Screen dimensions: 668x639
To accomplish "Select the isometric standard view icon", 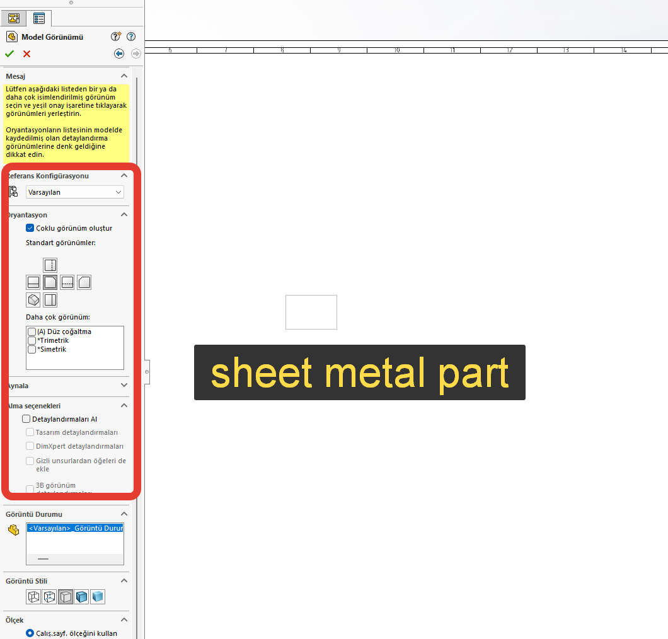I will (x=33, y=300).
